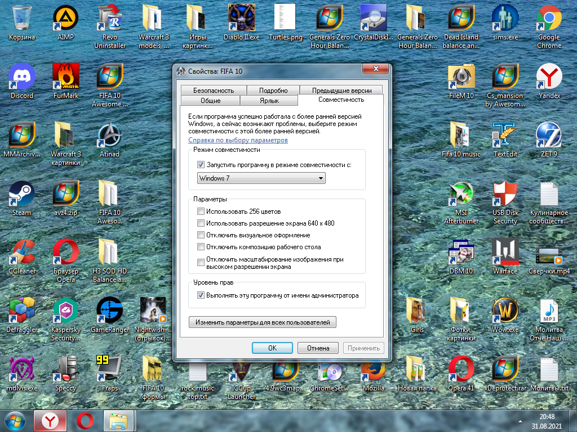This screenshot has height=432, width=577.
Task: Click Изменить параметры для всех пользователей button
Action: point(263,322)
